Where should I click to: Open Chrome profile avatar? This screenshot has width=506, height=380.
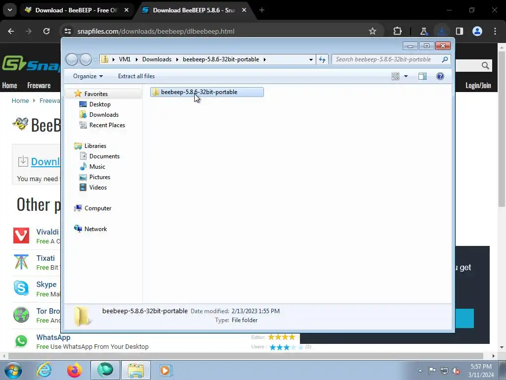coord(477,31)
